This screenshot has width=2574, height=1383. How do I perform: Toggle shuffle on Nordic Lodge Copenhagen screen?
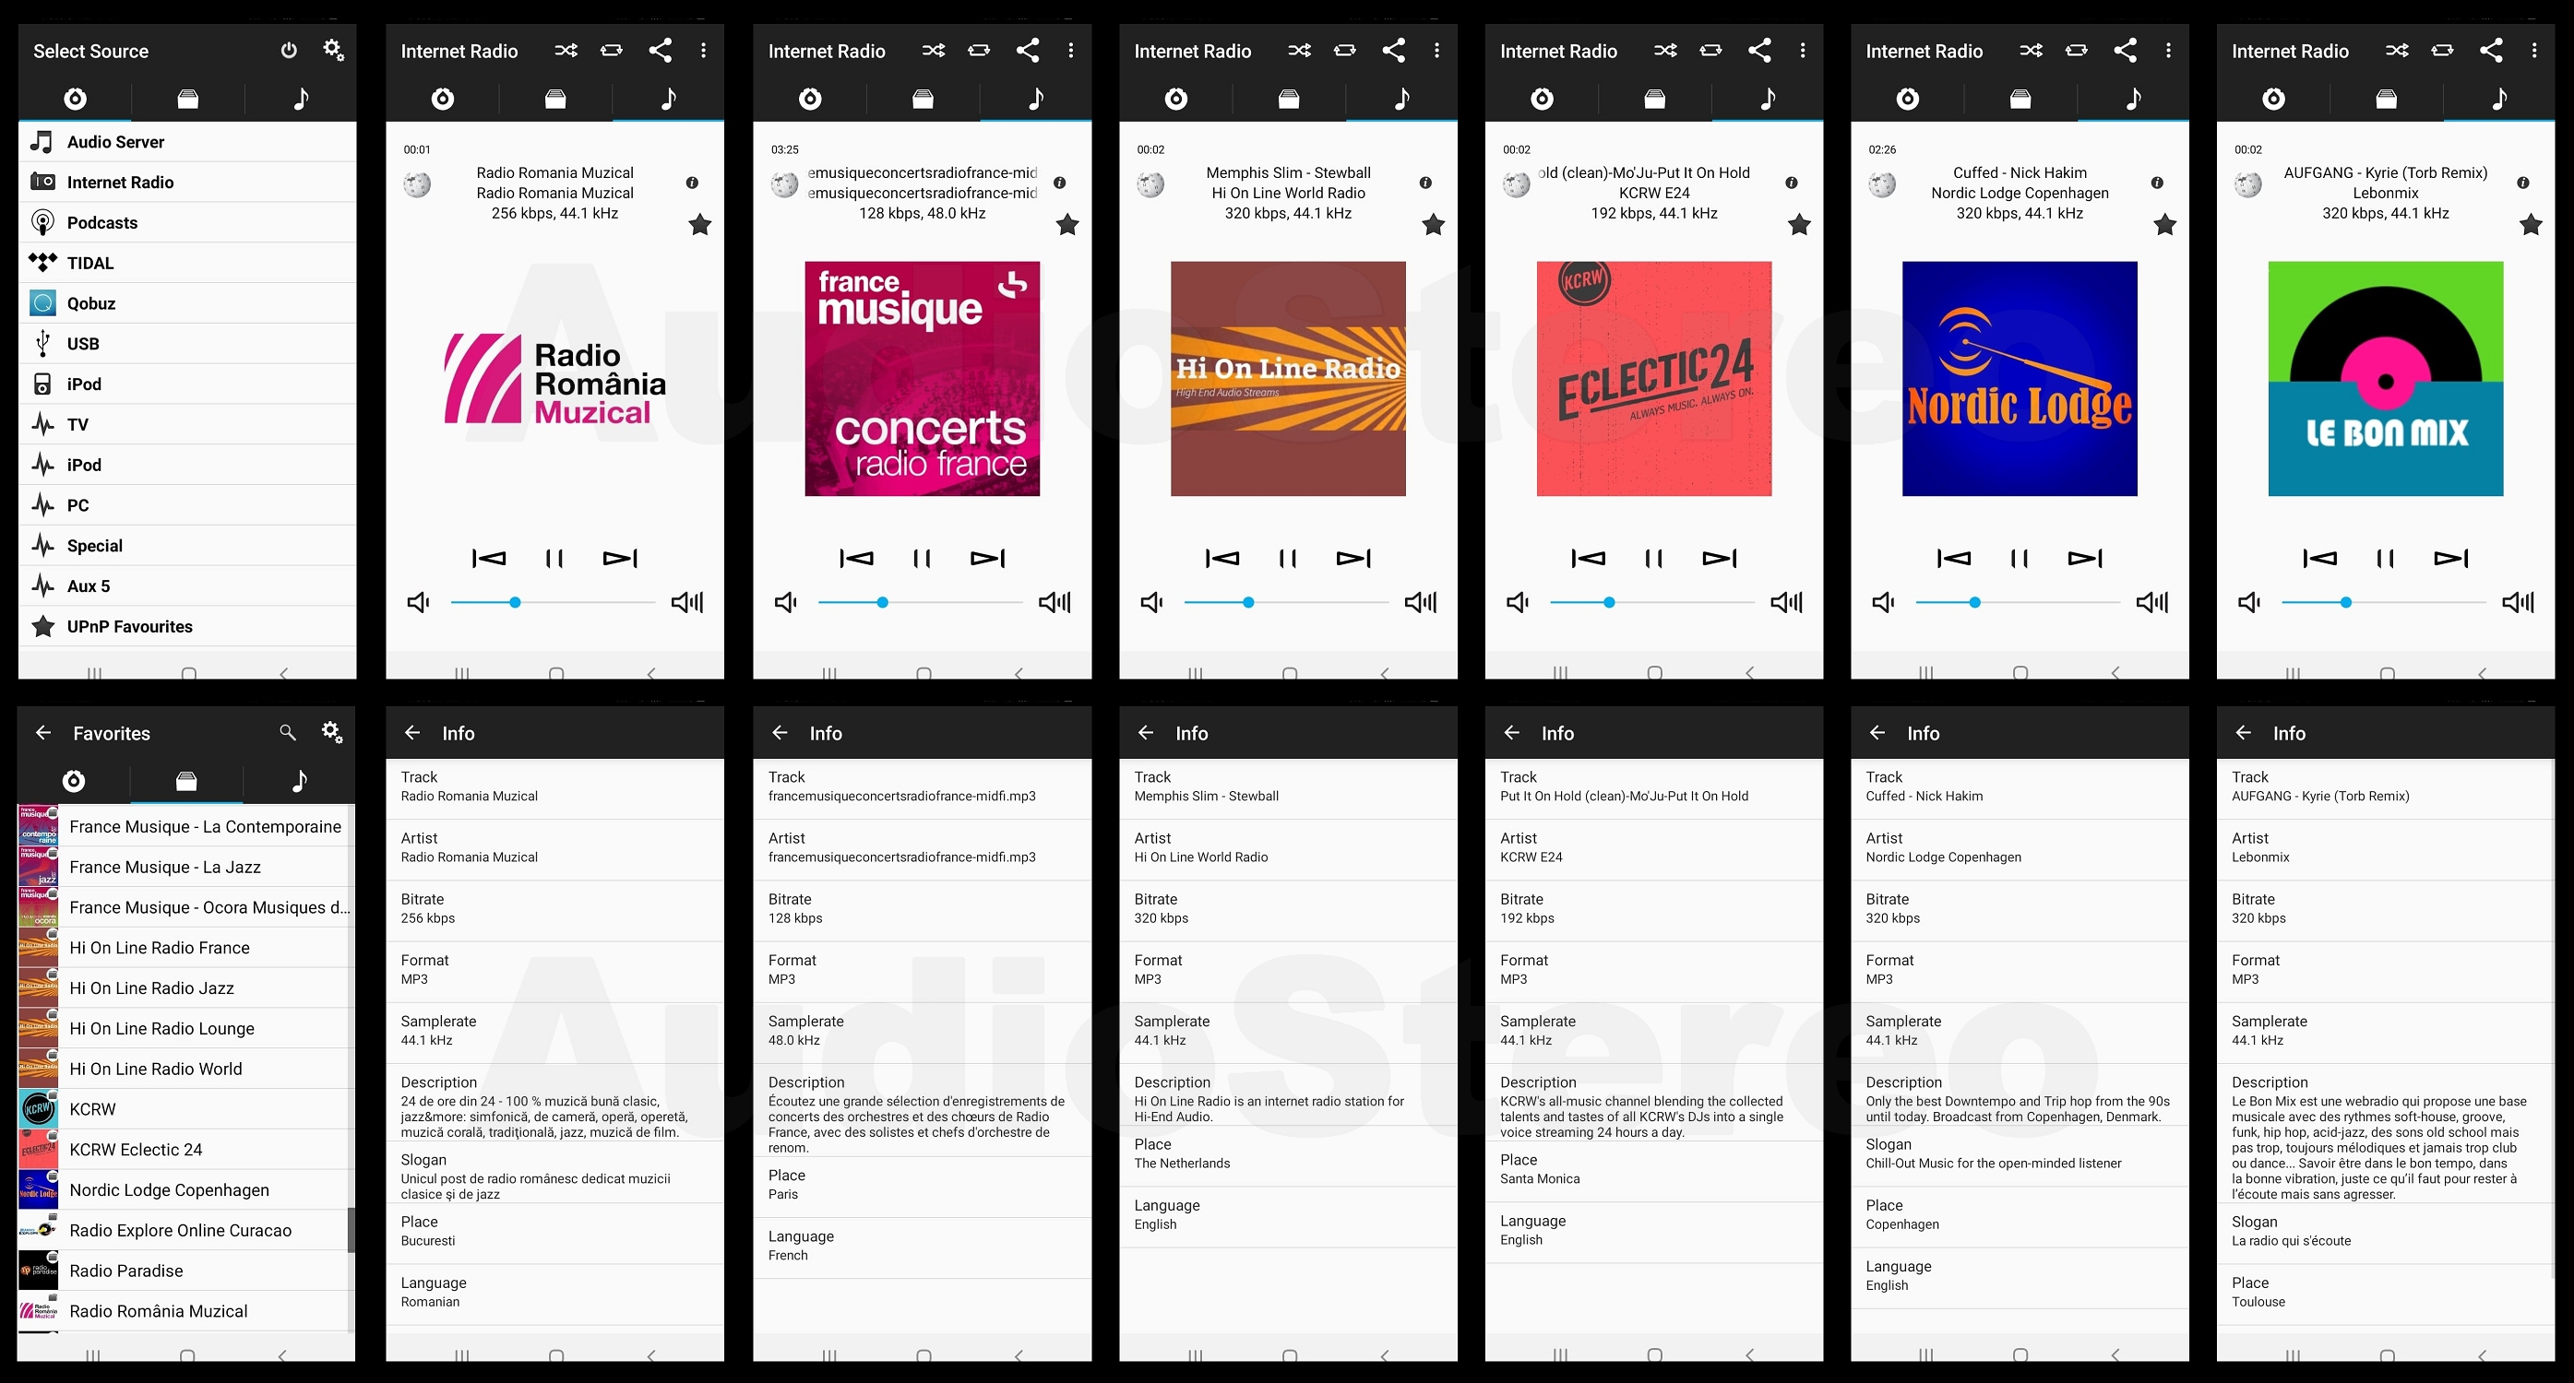click(2031, 50)
